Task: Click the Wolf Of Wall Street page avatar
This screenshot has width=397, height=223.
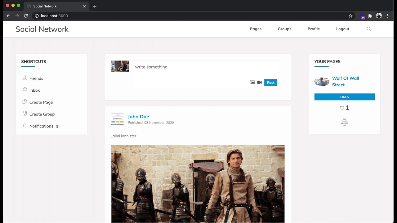Action: point(322,81)
